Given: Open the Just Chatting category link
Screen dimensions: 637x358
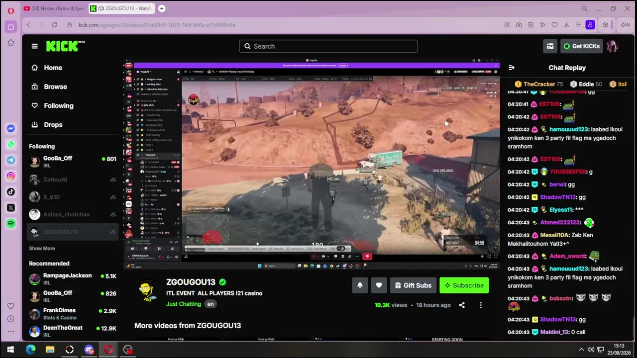Looking at the screenshot, I should click(x=184, y=304).
